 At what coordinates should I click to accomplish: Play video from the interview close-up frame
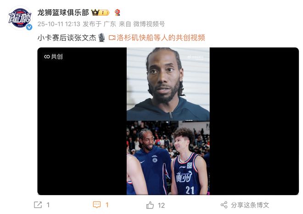(168, 84)
